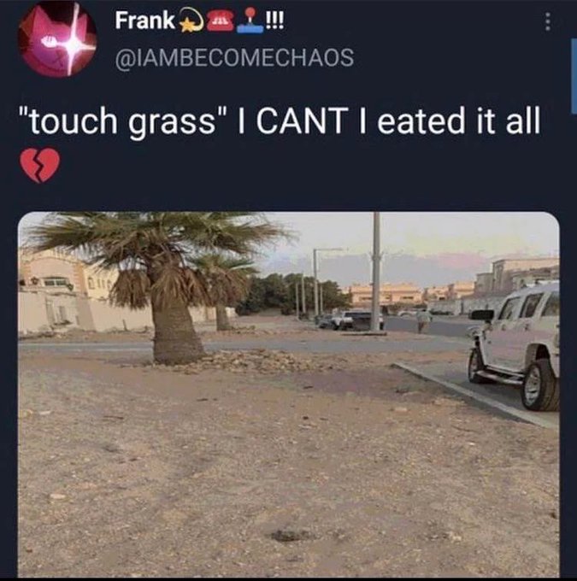Click the broken heart emoji in tweet
The image size is (577, 581).
pyautogui.click(x=39, y=165)
